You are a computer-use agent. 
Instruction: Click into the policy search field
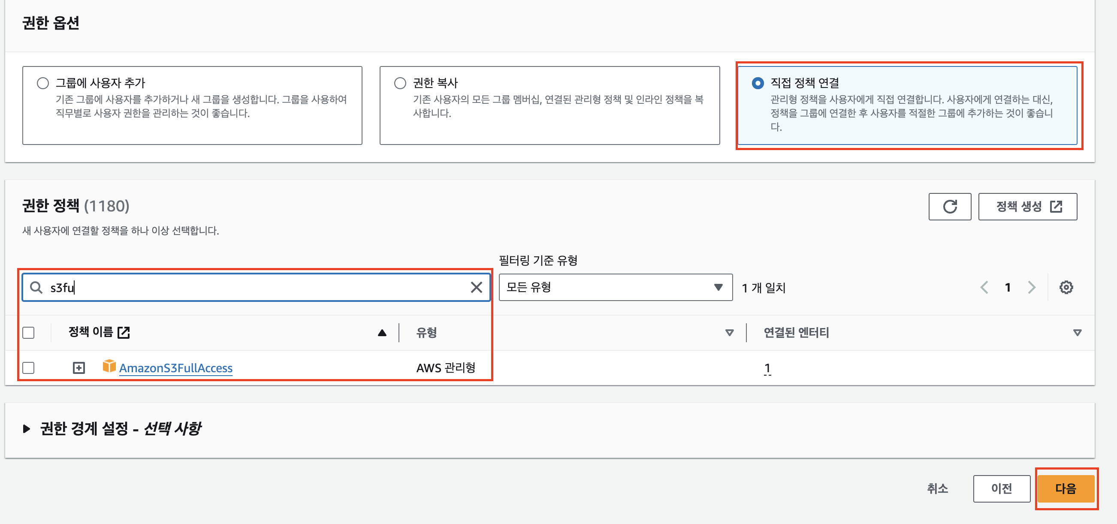(256, 287)
